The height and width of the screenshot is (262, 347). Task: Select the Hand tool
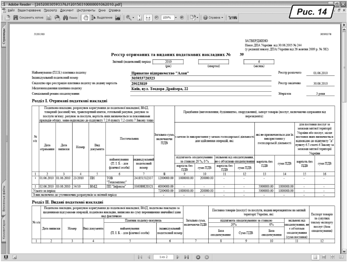[85, 19]
